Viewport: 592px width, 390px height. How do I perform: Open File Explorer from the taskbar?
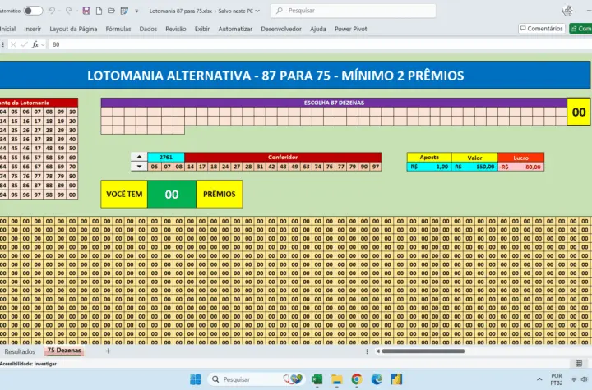tap(337, 379)
